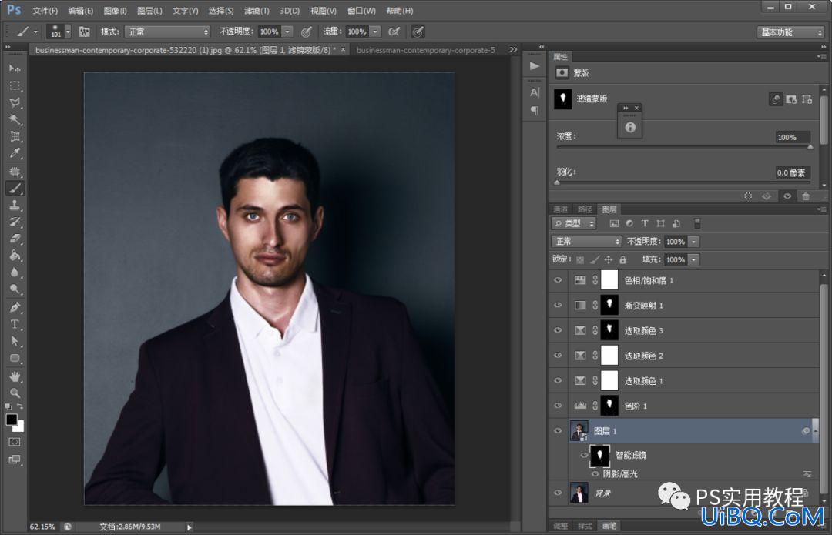Hide the 背景 layer

pos(558,493)
